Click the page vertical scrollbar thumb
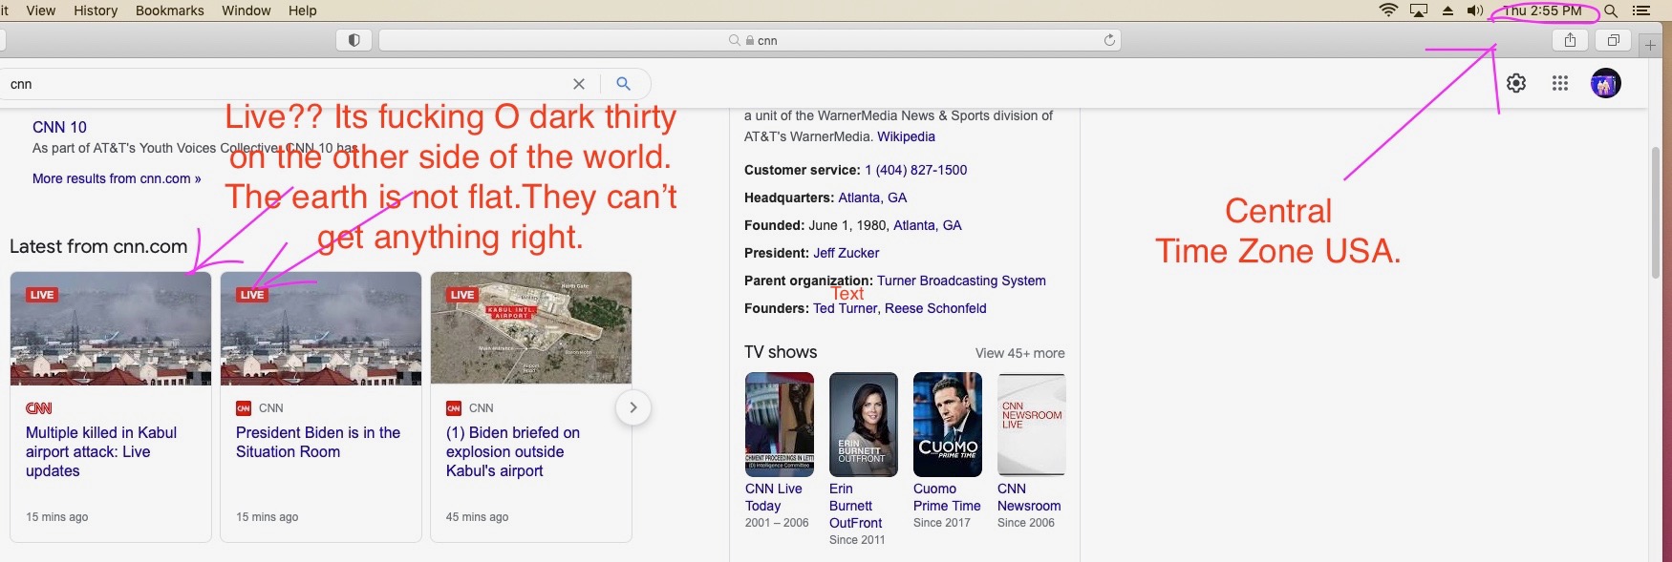Viewport: 1672px width, 562px height. coord(1656,213)
